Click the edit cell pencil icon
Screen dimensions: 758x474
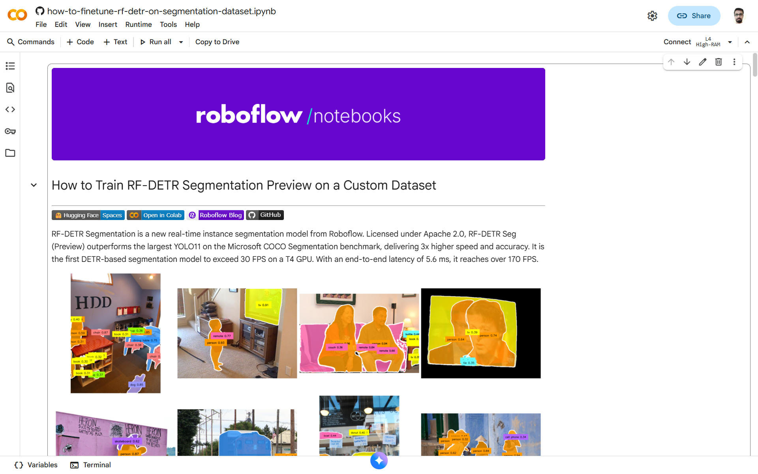tap(703, 62)
